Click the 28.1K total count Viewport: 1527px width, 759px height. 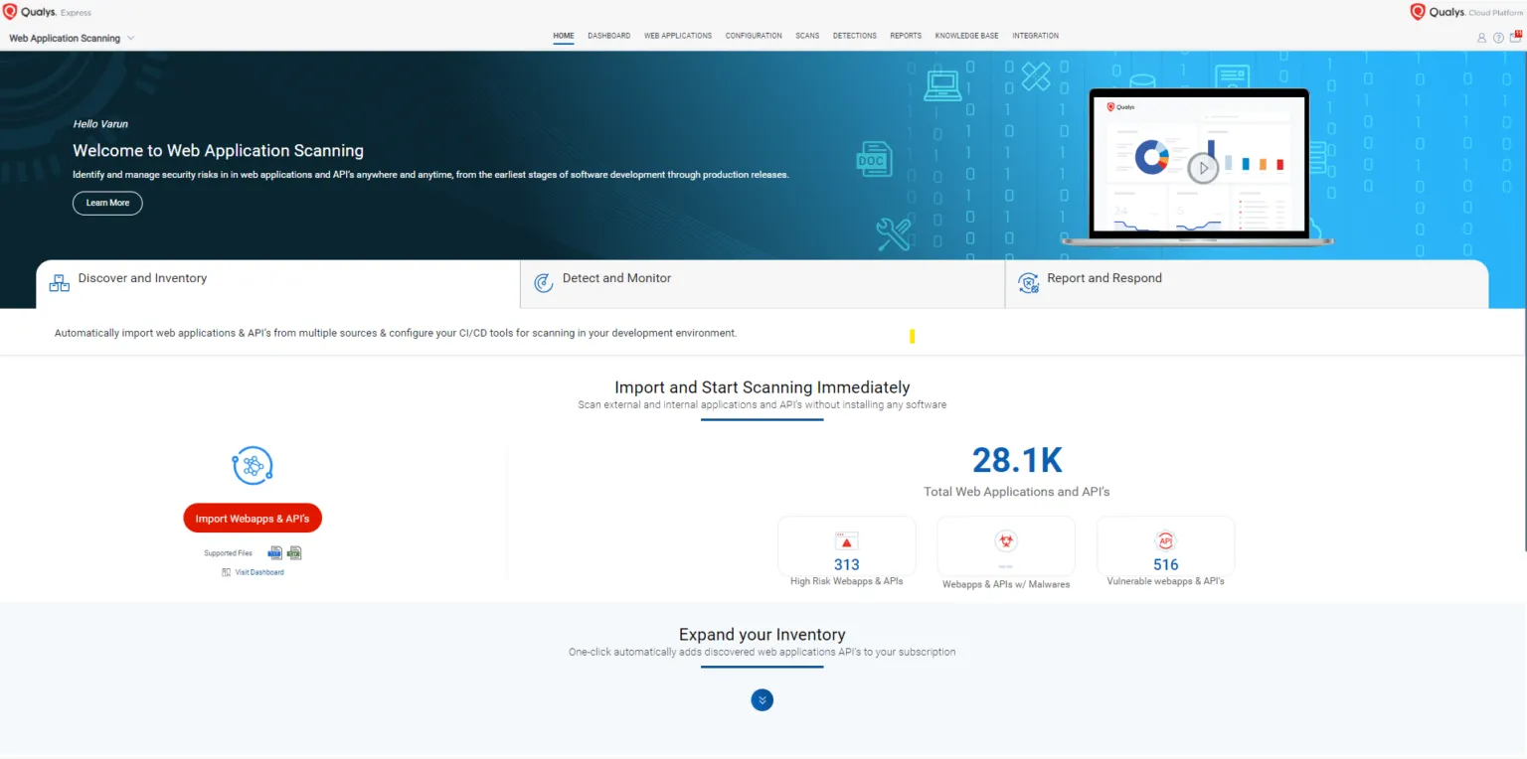[x=1017, y=460]
